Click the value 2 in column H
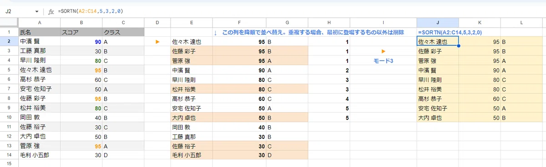 coord(329,70)
